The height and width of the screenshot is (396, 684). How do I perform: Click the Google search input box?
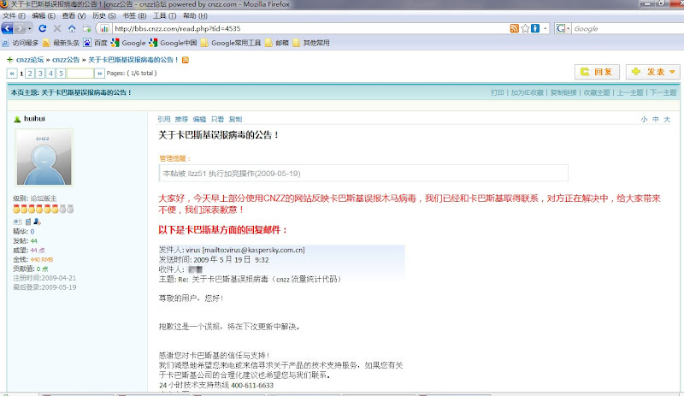pos(628,28)
